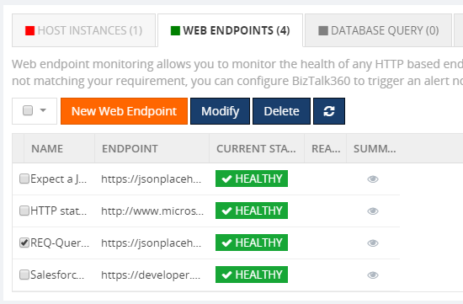
Task: View summary eye icon for Salesforc... row
Action: point(373,275)
